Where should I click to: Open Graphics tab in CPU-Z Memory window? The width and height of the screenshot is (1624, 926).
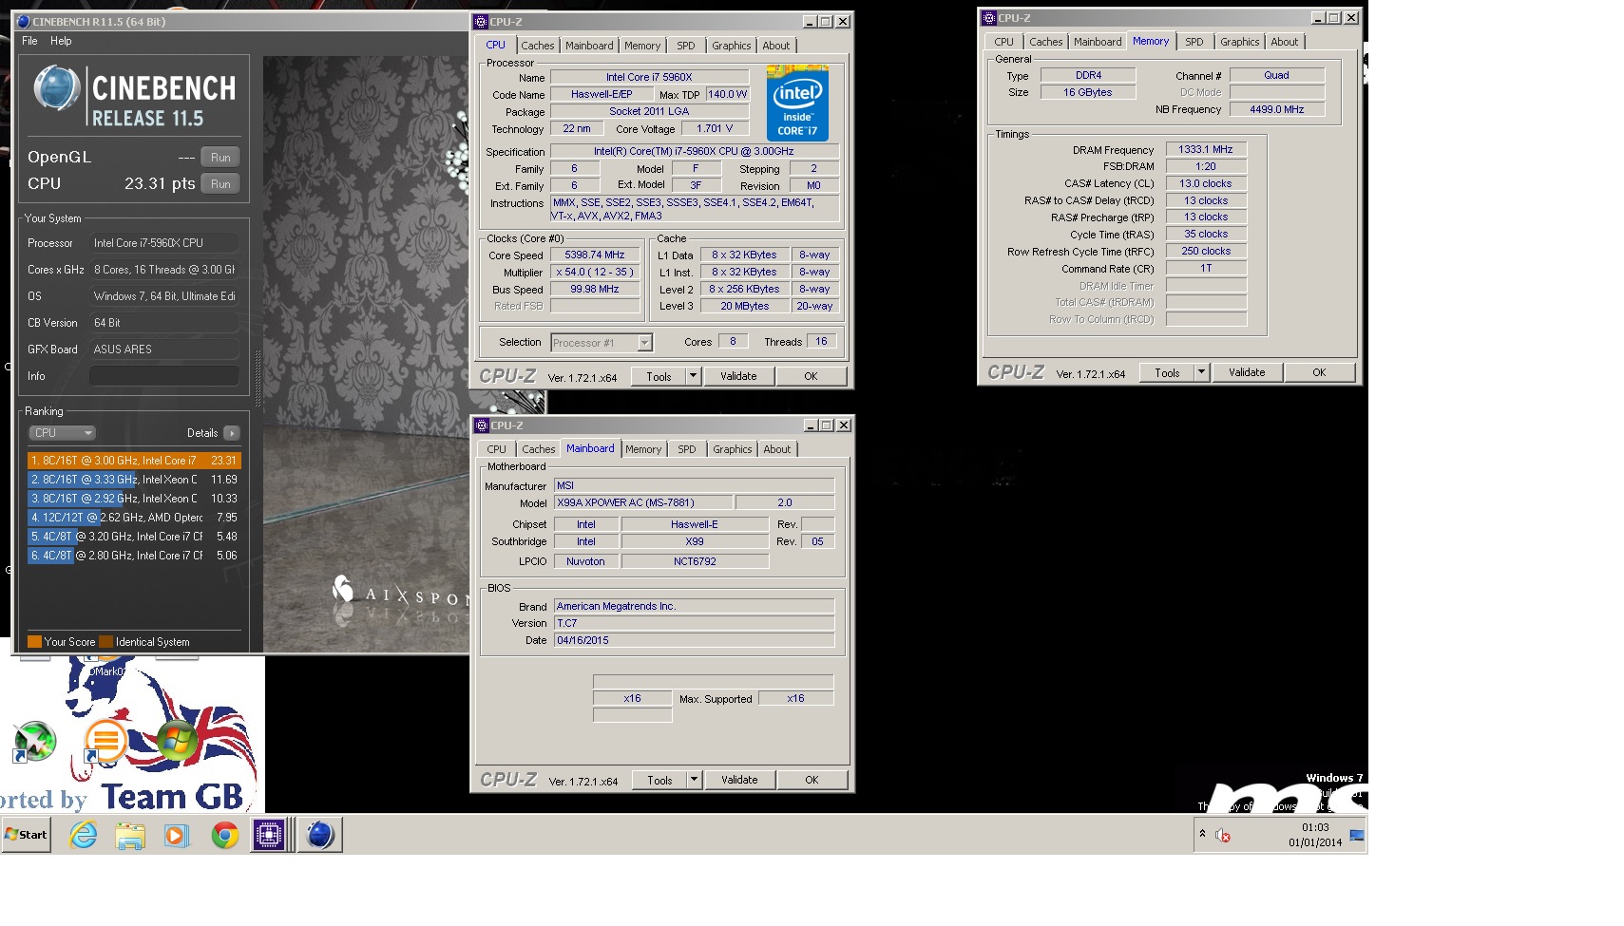[x=1240, y=42]
